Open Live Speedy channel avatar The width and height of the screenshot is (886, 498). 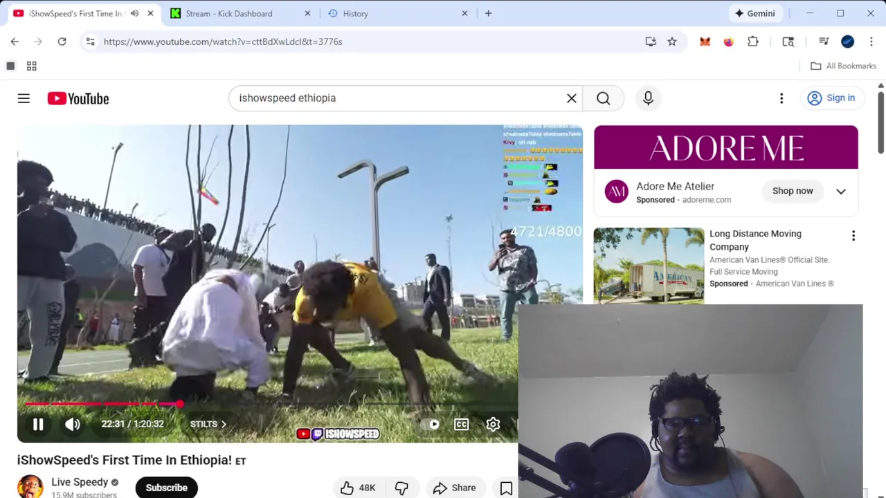point(30,486)
